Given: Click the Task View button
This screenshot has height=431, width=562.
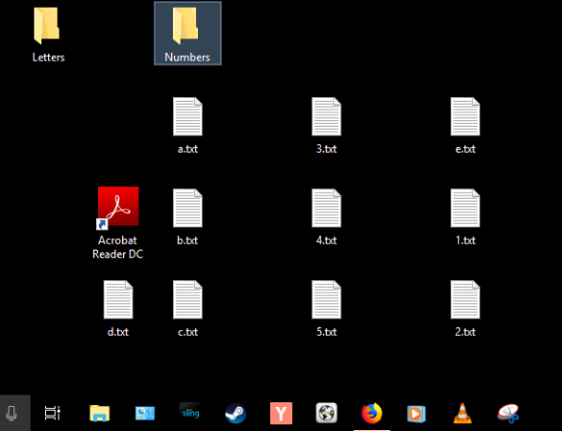Looking at the screenshot, I should tap(52, 413).
